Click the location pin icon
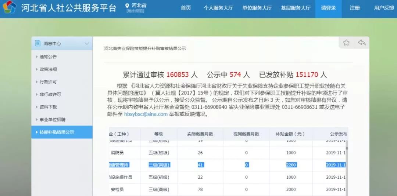This screenshot has height=196, width=397. coord(127,6)
